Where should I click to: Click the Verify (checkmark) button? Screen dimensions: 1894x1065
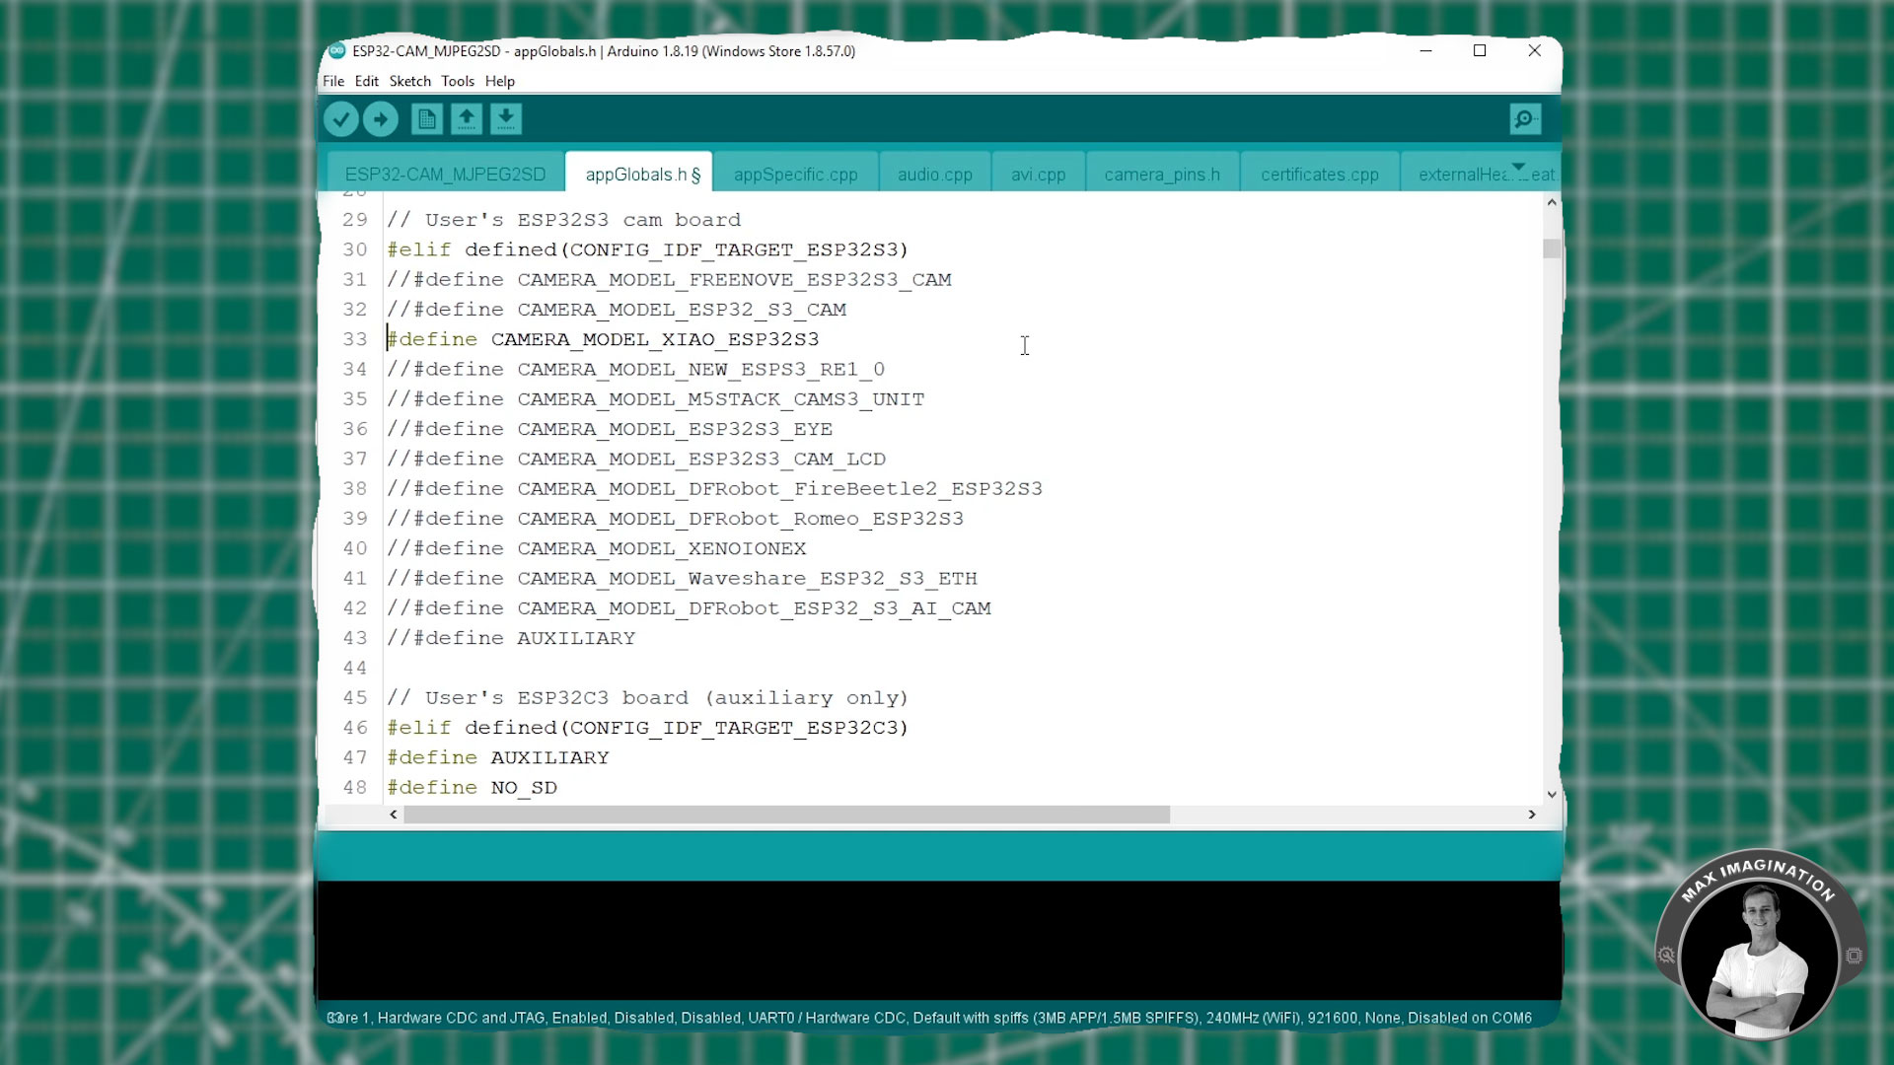tap(340, 118)
